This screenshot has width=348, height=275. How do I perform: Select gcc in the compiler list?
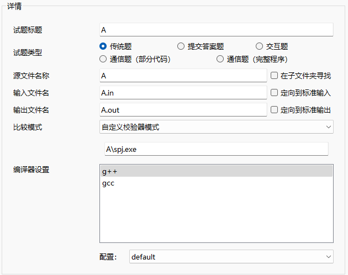[x=216, y=183]
